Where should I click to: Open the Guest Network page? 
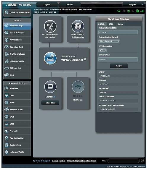point(17,33)
